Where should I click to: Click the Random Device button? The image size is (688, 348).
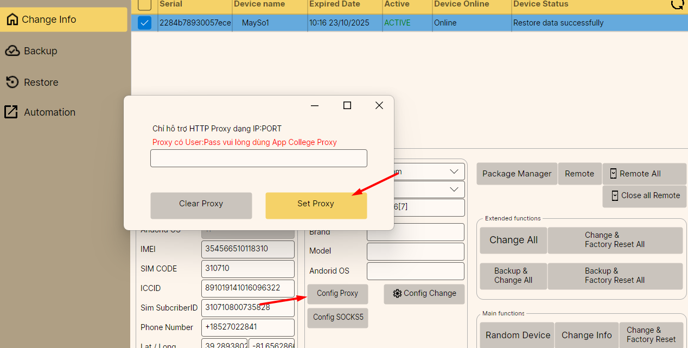tap(517, 335)
